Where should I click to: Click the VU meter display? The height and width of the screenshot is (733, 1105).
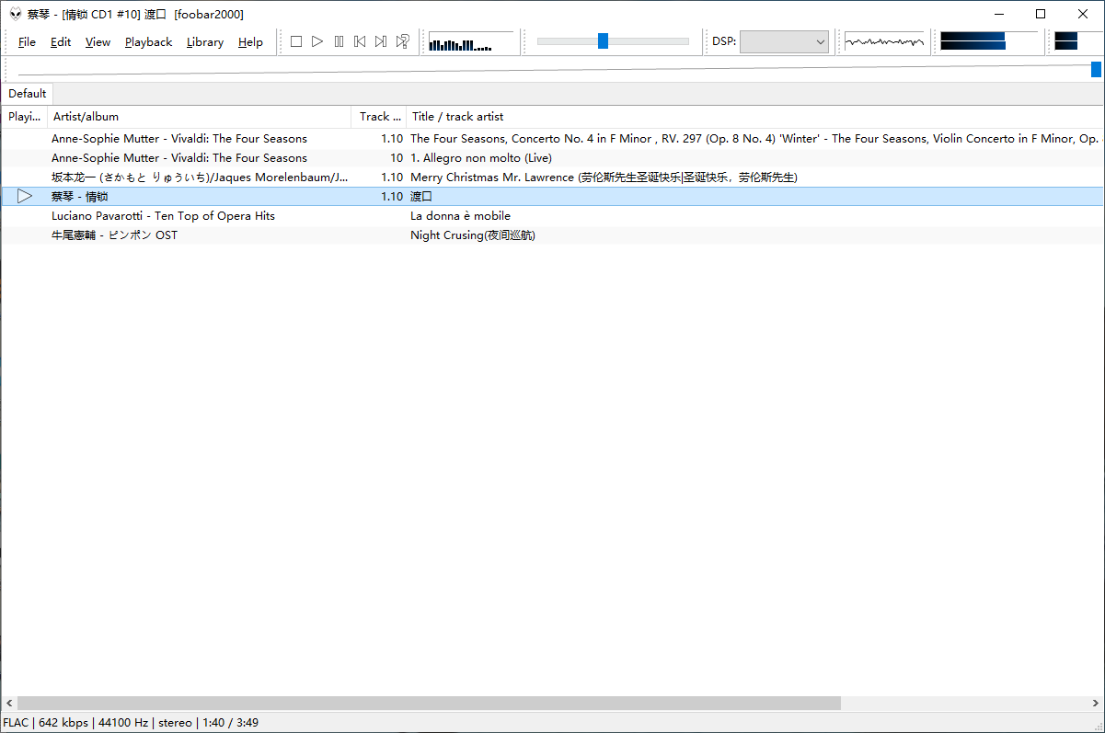tap(973, 41)
